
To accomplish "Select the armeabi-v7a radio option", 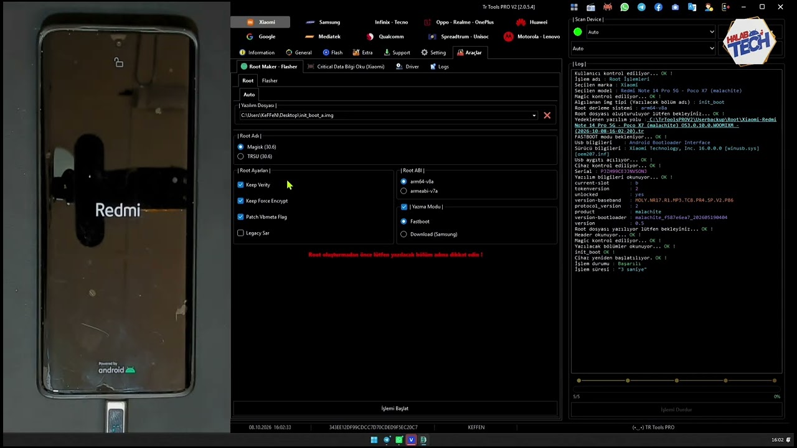I will [403, 191].
